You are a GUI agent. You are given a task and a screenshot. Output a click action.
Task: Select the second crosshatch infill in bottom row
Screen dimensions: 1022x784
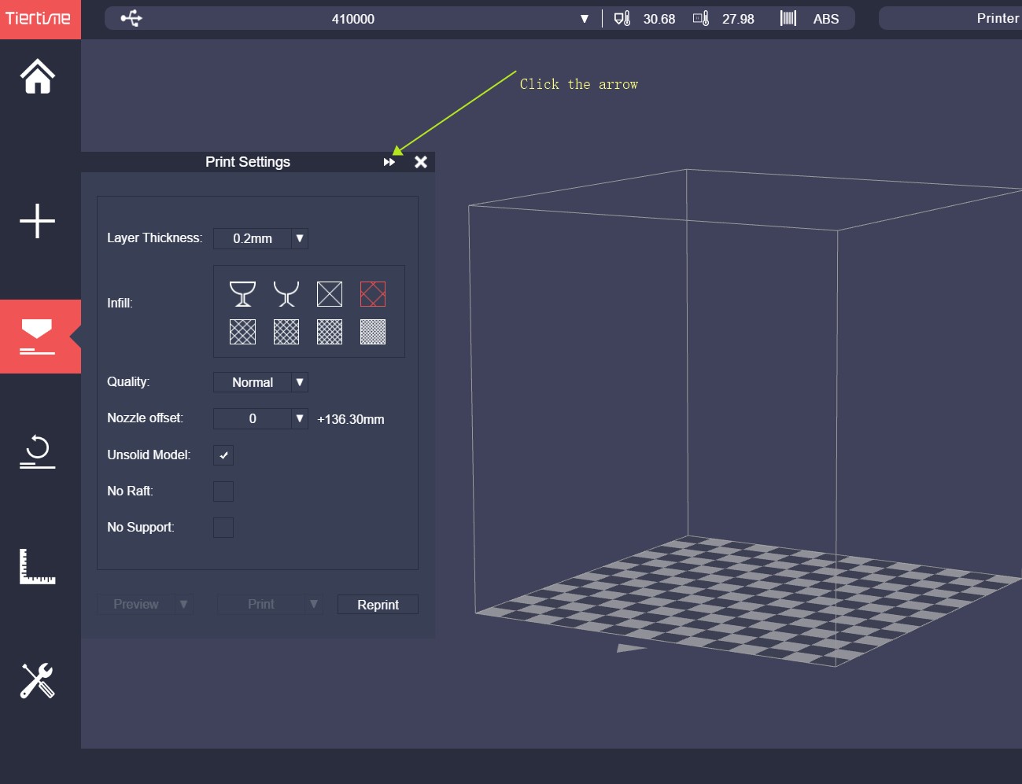pos(286,332)
